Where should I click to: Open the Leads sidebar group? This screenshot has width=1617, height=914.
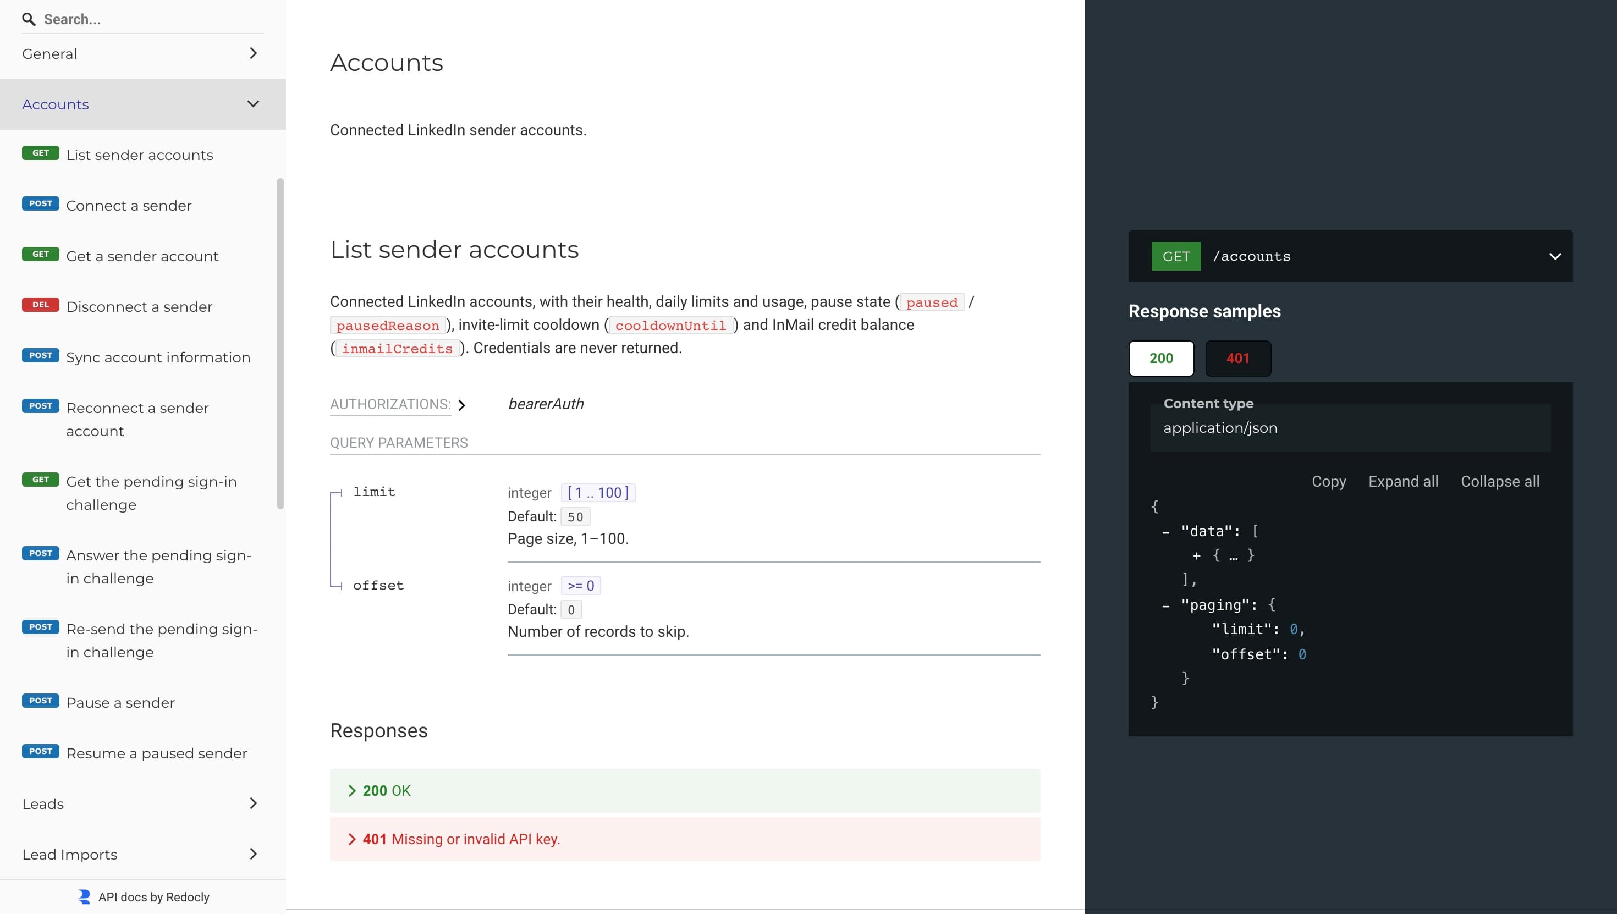(x=142, y=803)
